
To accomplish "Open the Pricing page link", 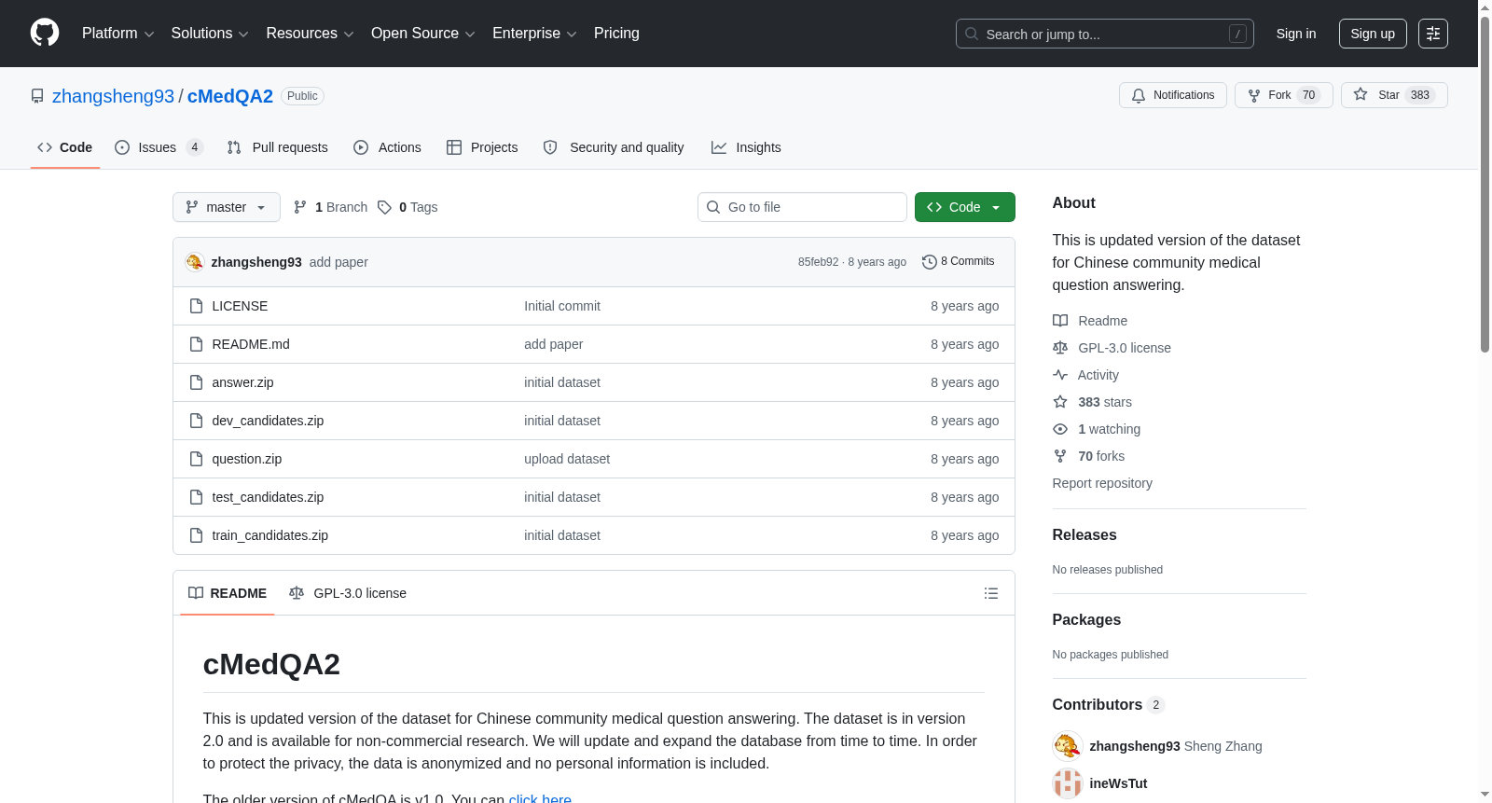I will (x=616, y=34).
